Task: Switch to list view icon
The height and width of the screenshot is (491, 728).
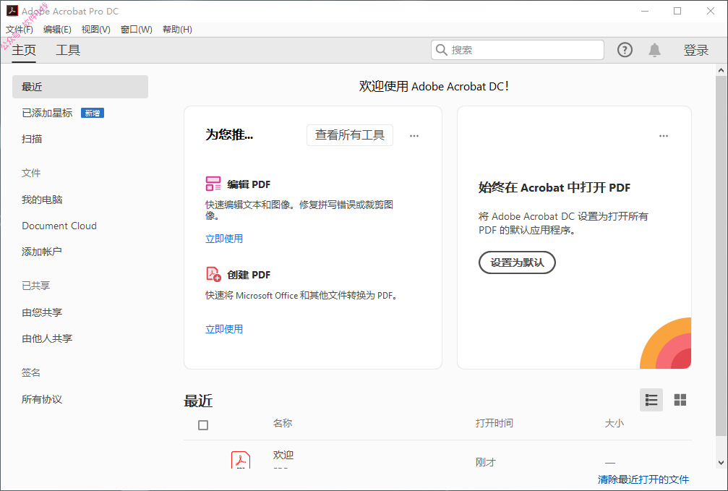Action: 651,400
